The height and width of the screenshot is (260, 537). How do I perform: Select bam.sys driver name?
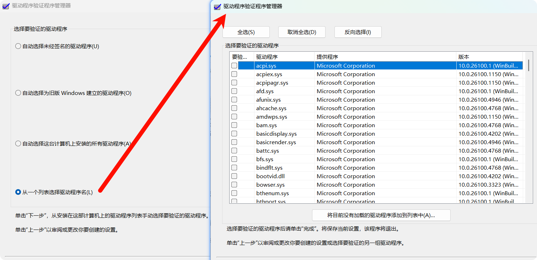coord(267,125)
